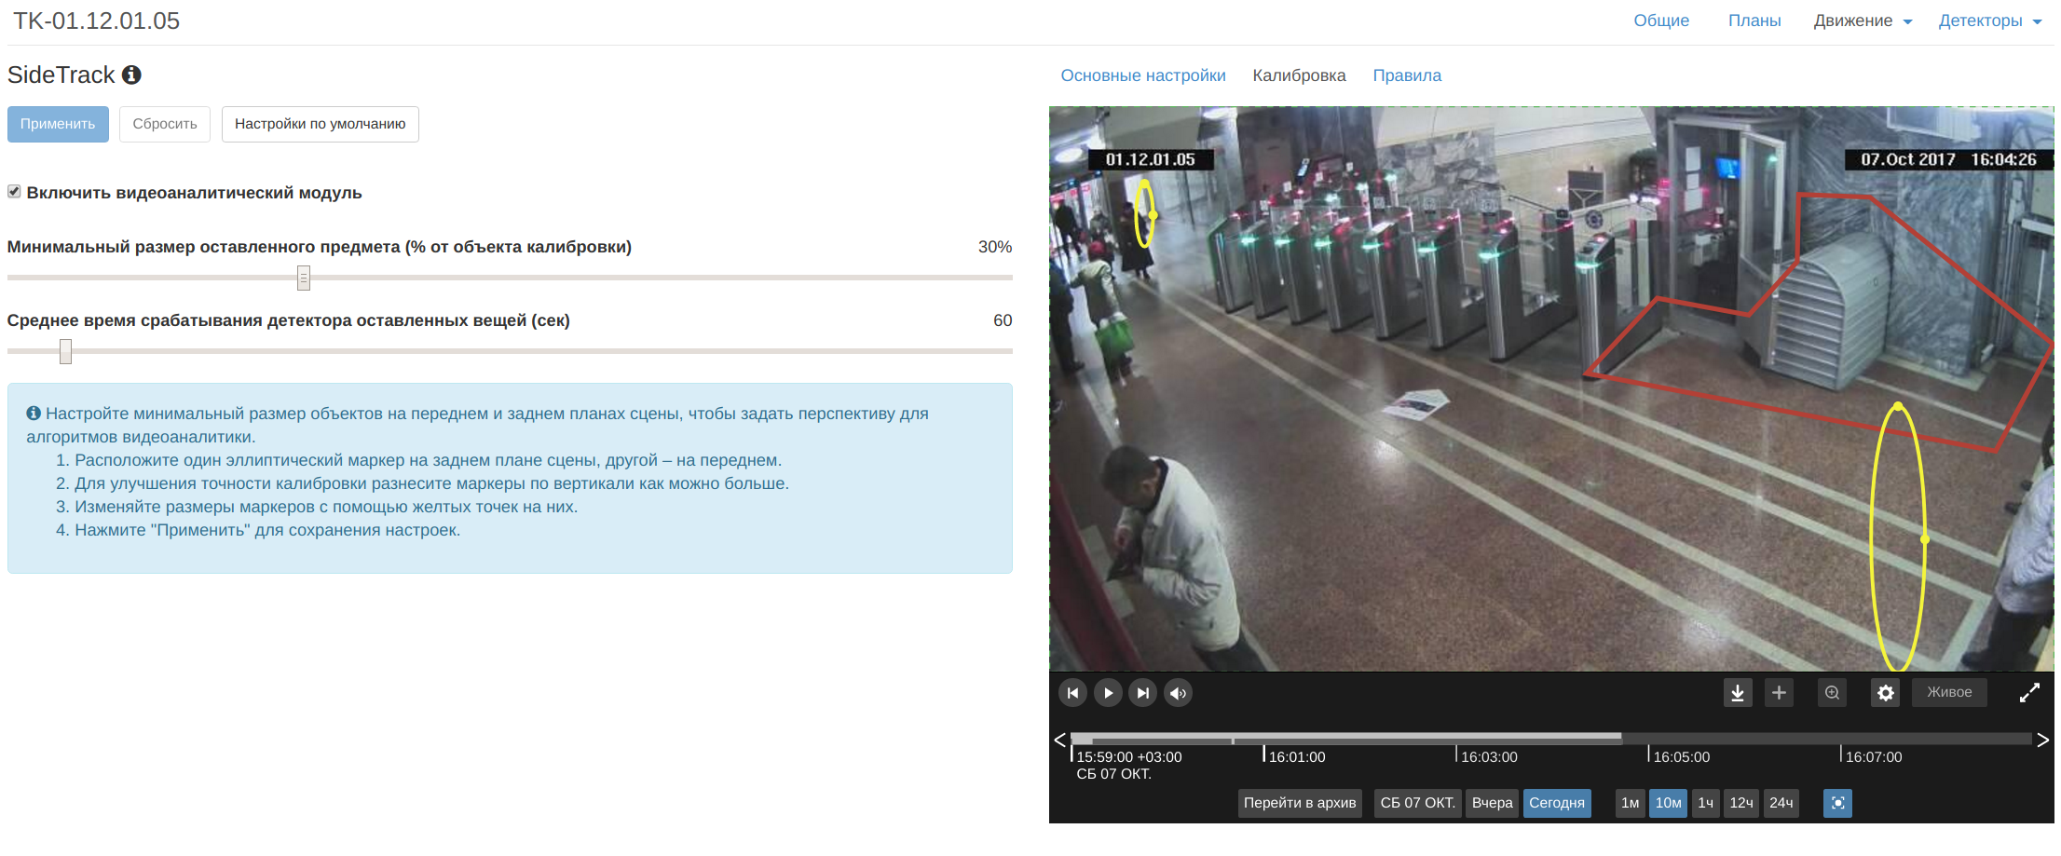The image size is (2061, 856).
Task: Open the Детекторы dropdown menu
Action: pos(1990,20)
